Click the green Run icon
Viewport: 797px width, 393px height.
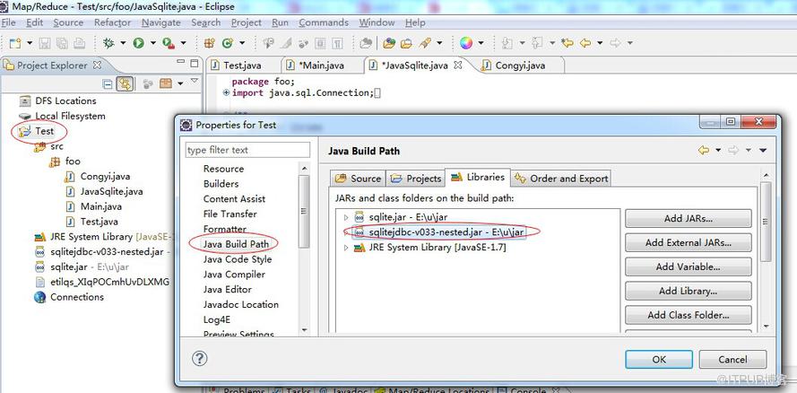click(138, 43)
